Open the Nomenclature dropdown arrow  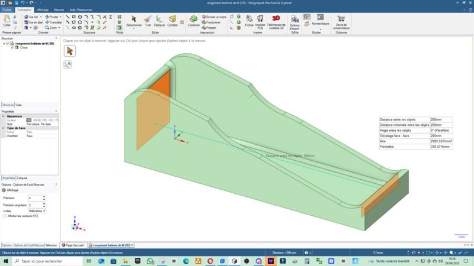pos(321,29)
